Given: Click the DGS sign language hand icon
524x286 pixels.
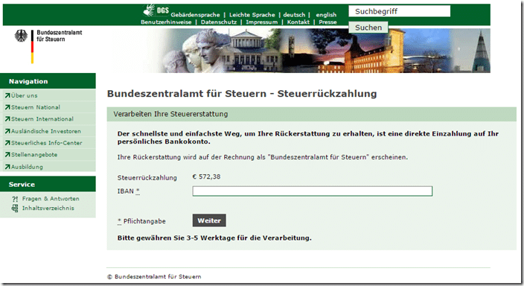Looking at the screenshot, I should 149,10.
